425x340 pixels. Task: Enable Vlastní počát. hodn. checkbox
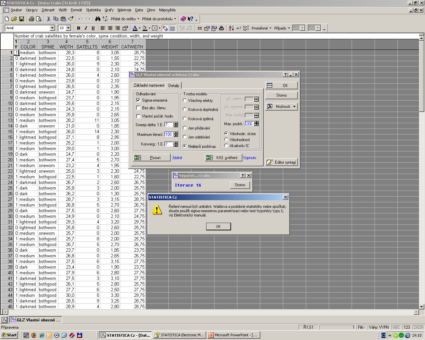[138, 116]
